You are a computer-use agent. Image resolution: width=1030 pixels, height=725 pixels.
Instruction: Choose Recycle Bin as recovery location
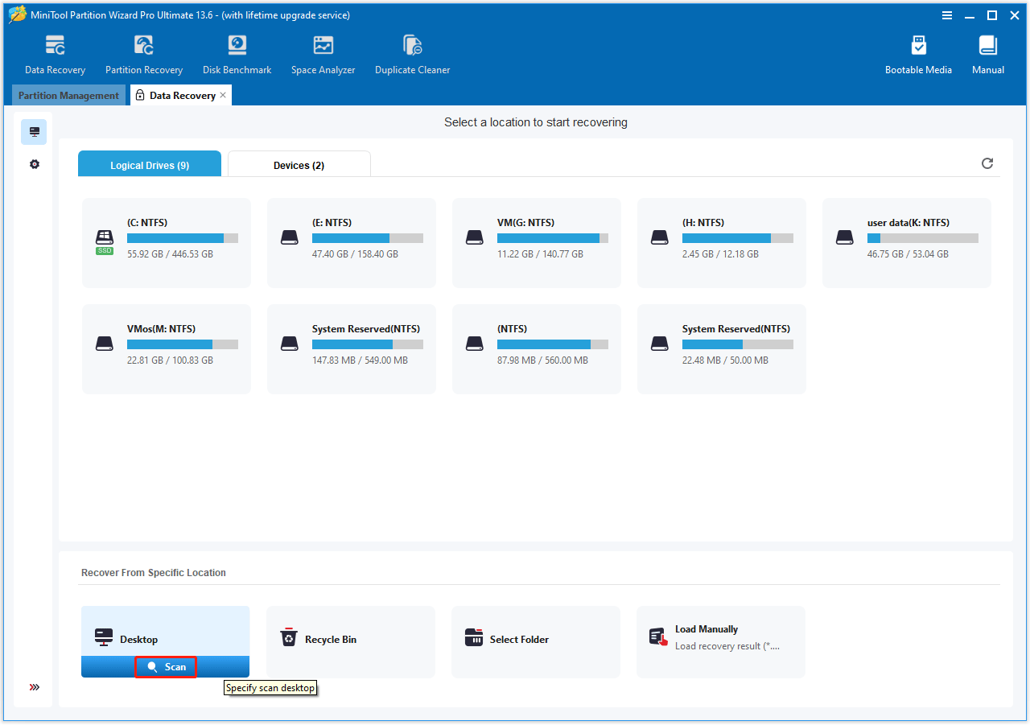(350, 640)
